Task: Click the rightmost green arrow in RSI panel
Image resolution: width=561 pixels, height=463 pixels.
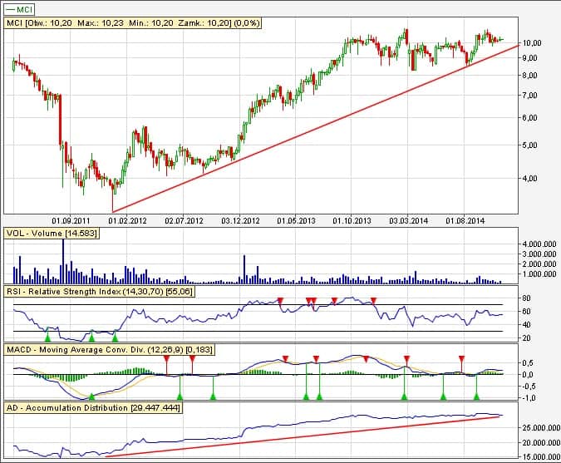Action: point(115,337)
